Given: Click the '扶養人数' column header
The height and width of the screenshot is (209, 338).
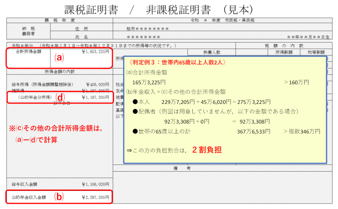Looking at the screenshot, I should pos(212,52).
